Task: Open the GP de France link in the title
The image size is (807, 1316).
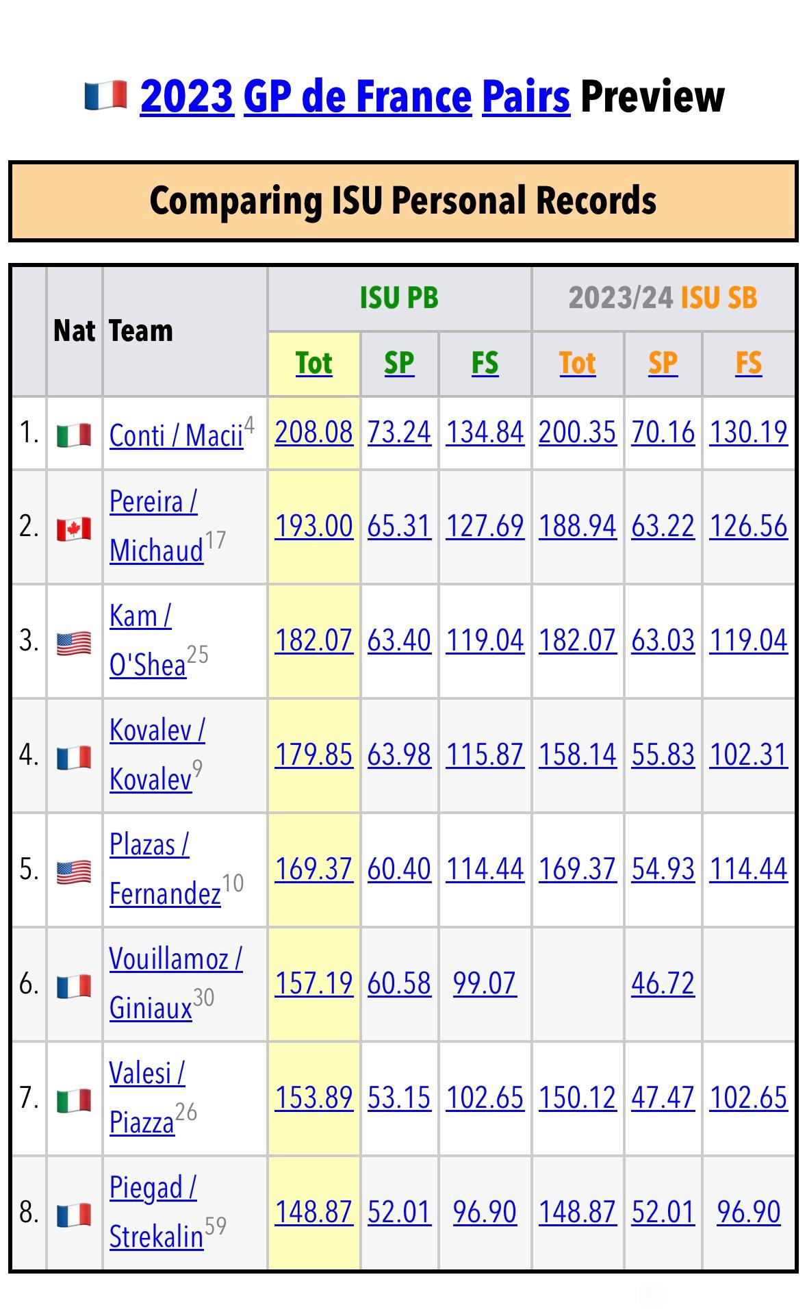Action: click(357, 97)
